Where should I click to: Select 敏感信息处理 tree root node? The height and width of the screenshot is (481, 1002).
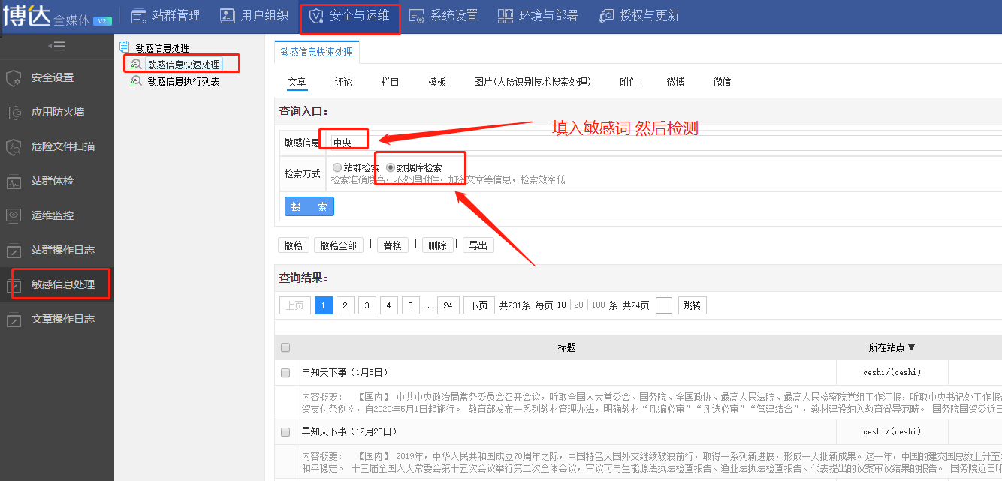click(163, 47)
